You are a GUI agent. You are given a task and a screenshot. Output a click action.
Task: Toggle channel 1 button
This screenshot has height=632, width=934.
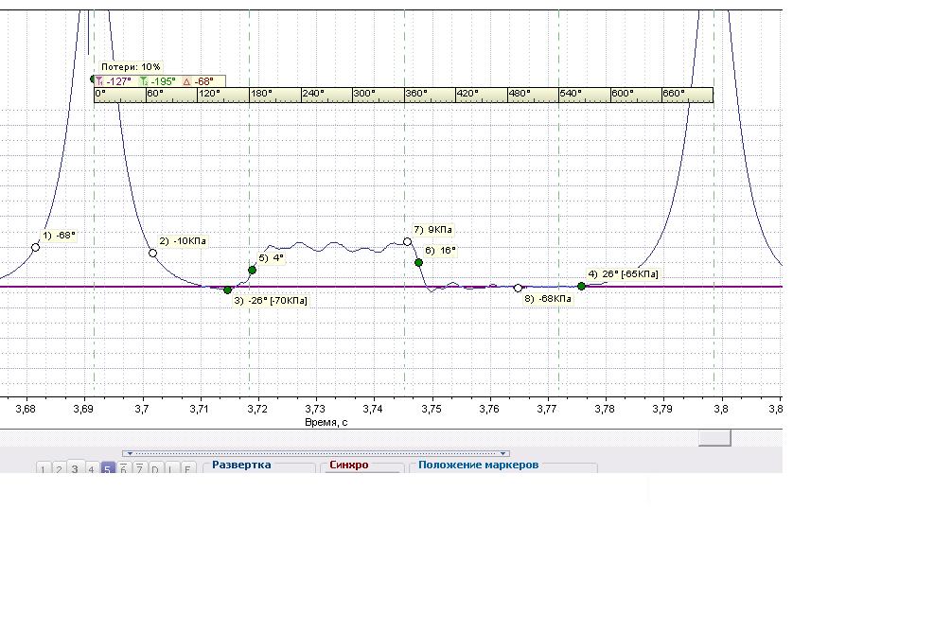[43, 468]
